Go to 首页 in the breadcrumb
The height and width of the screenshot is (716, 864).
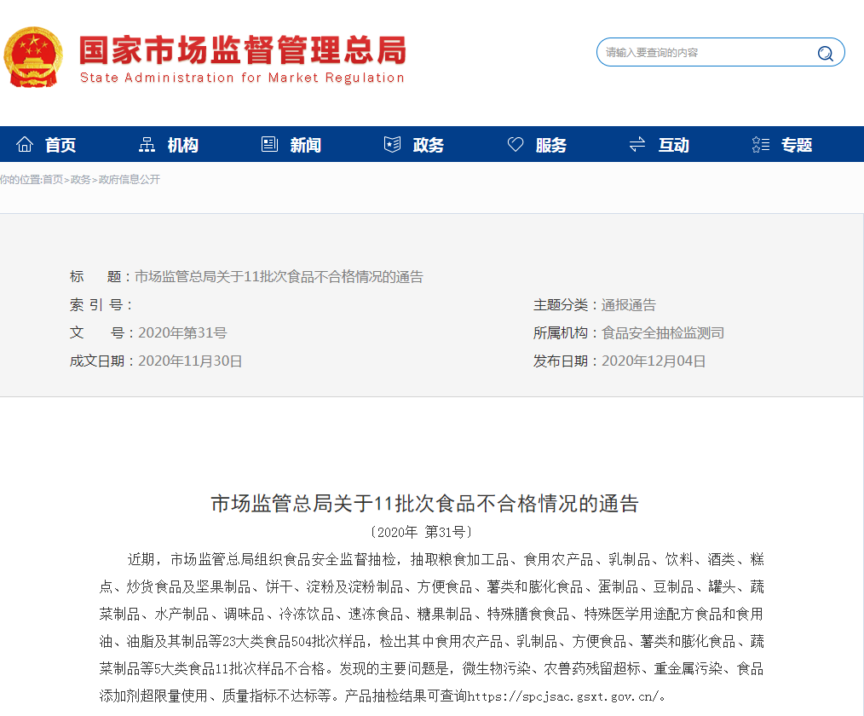click(x=53, y=180)
